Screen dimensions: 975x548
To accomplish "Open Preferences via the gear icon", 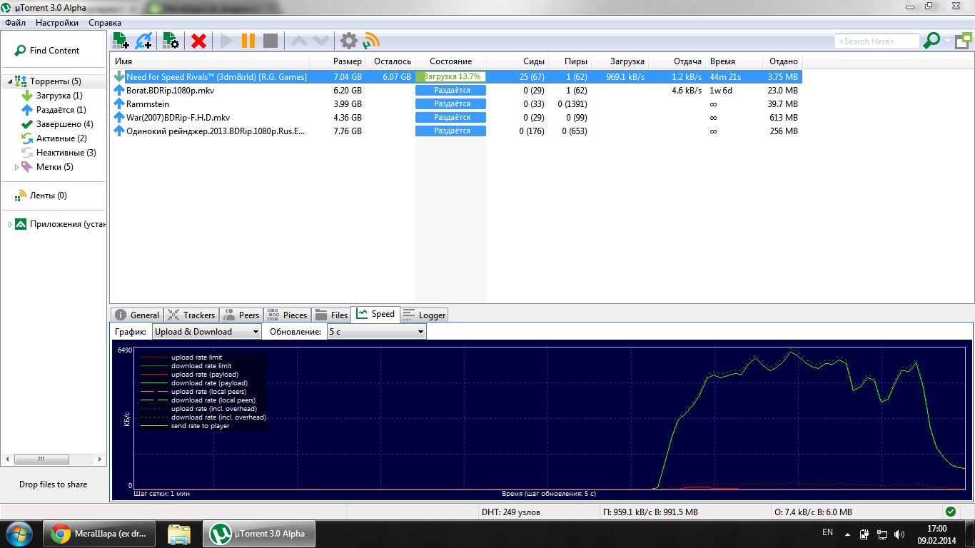I will point(348,41).
